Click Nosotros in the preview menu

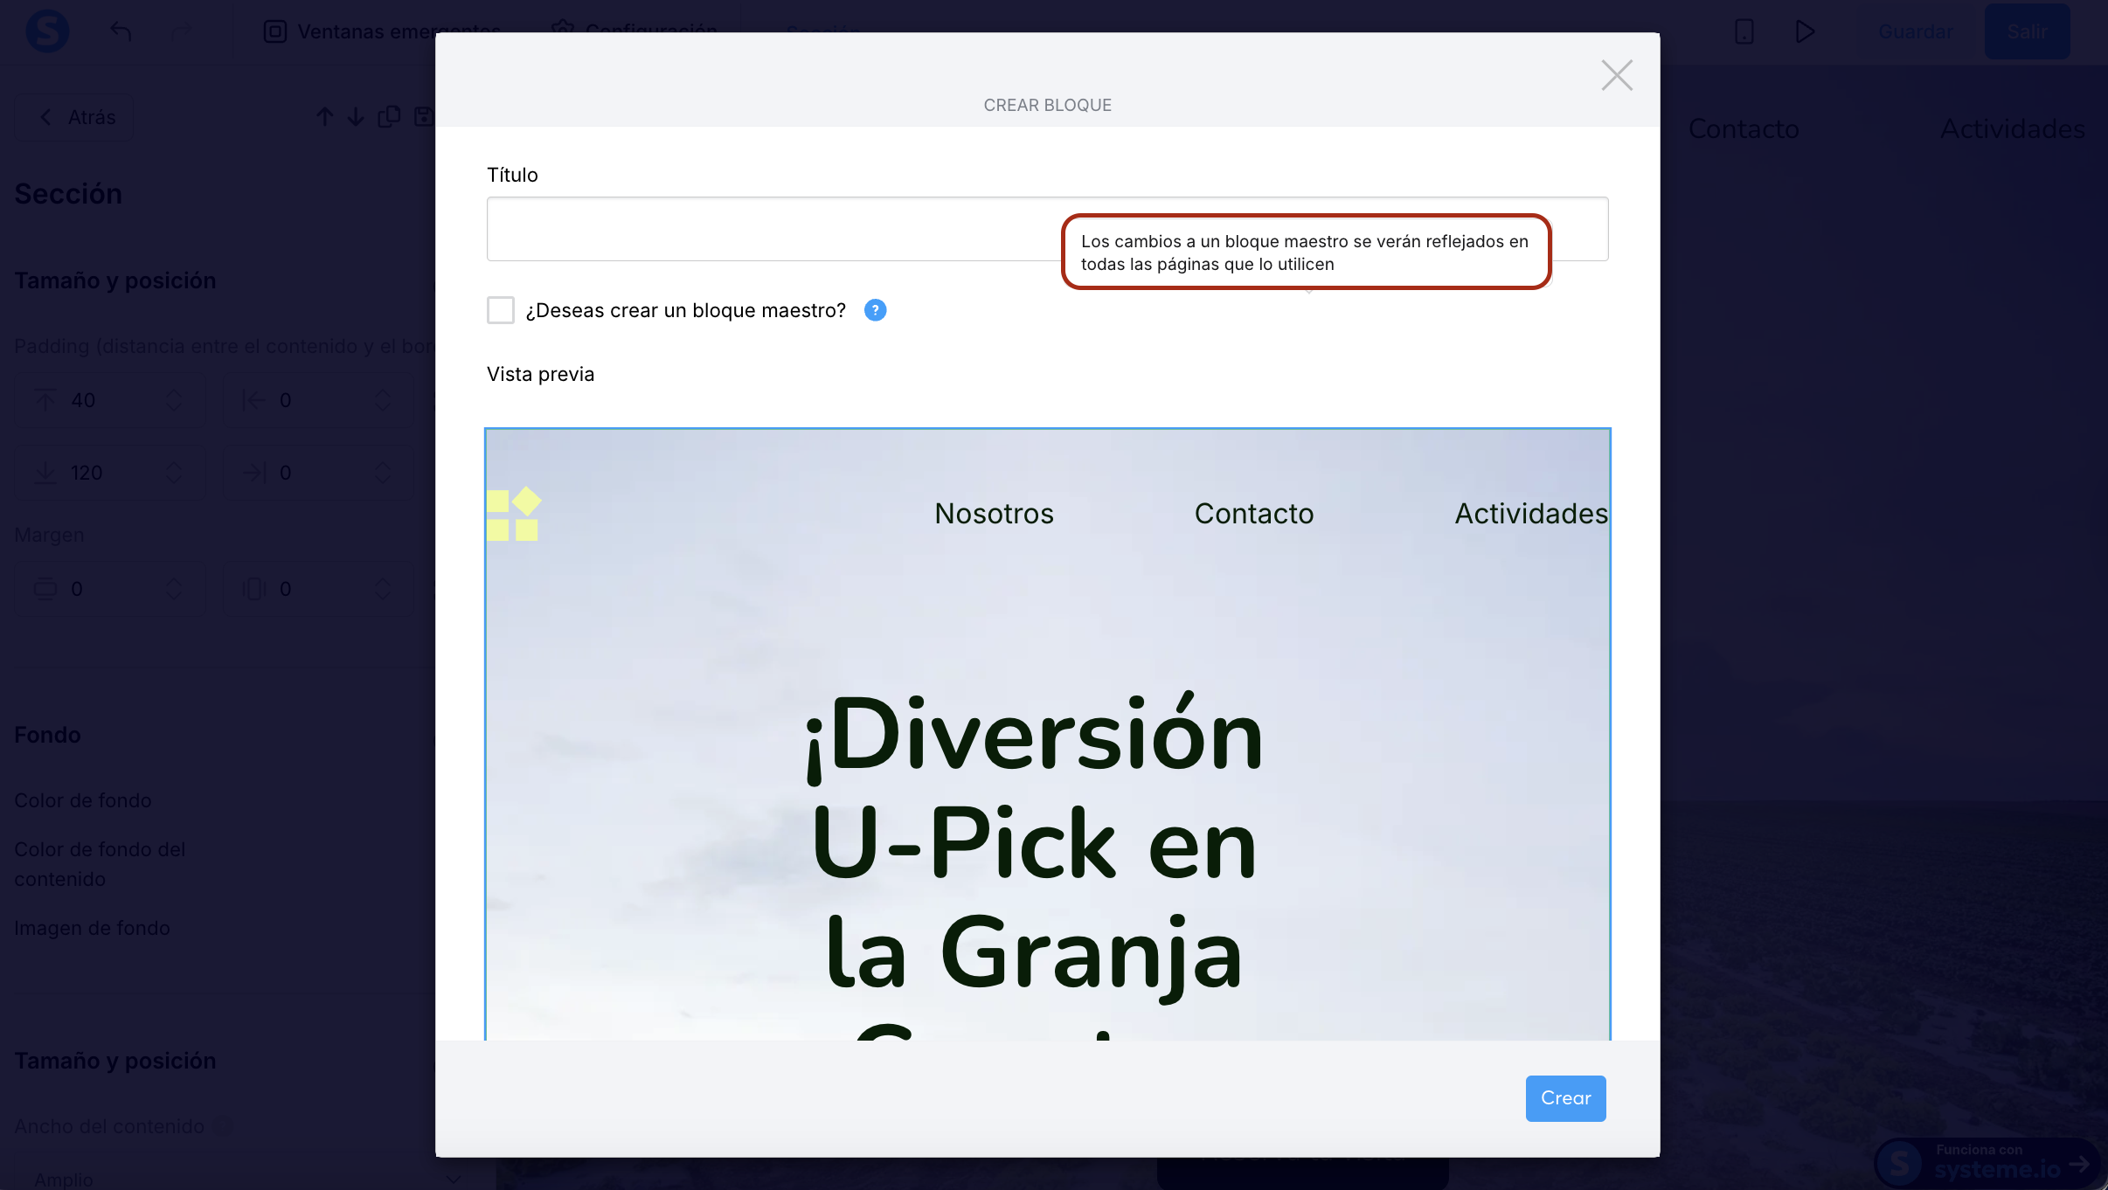pyautogui.click(x=994, y=514)
